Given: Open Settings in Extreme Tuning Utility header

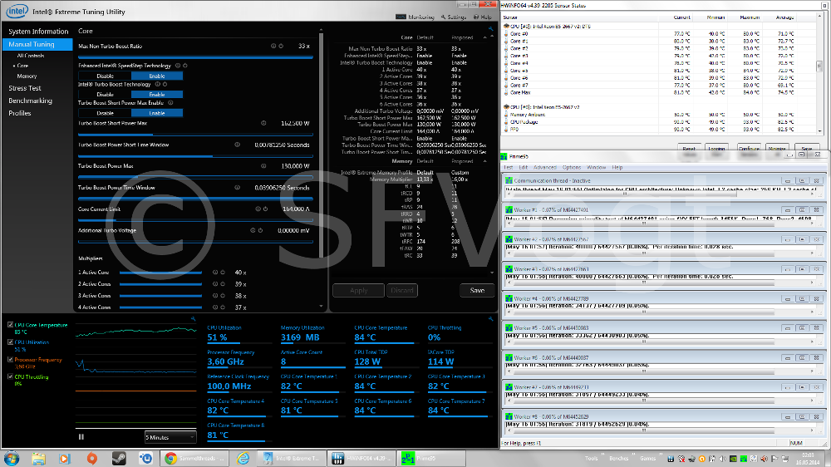Looking at the screenshot, I should tap(454, 17).
